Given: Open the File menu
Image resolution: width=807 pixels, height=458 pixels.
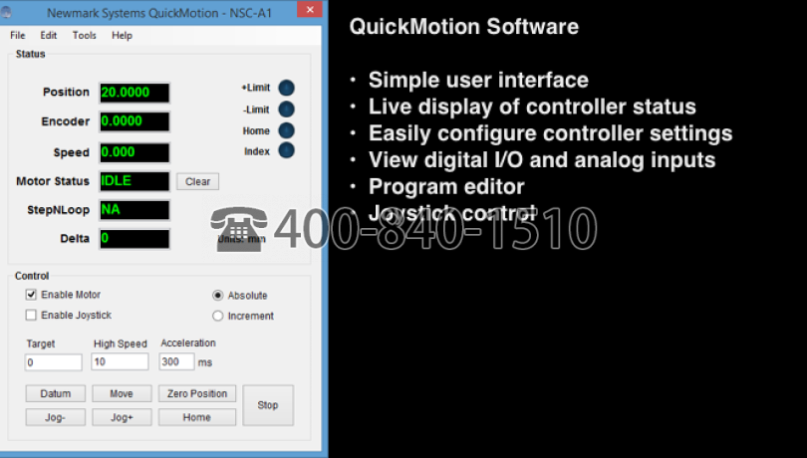Looking at the screenshot, I should pyautogui.click(x=18, y=36).
